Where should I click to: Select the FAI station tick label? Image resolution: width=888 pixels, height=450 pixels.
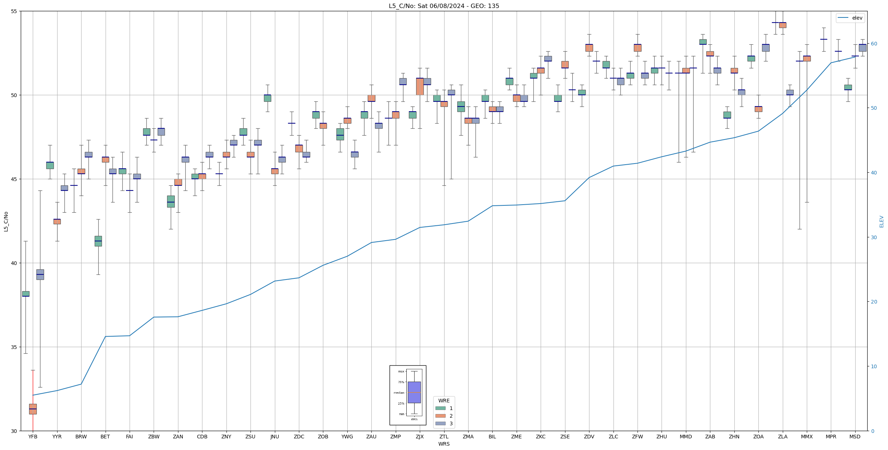[129, 437]
